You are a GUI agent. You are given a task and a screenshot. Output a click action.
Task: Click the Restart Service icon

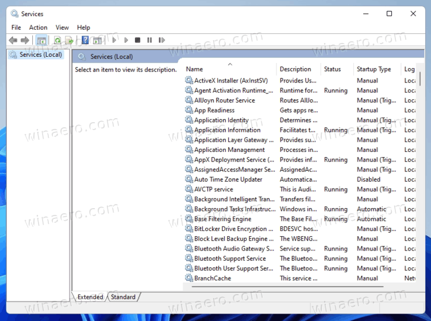pyautogui.click(x=161, y=40)
